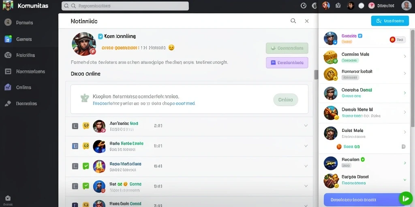Click the Dalet Male avatar
415x207 pixels.
point(331,133)
